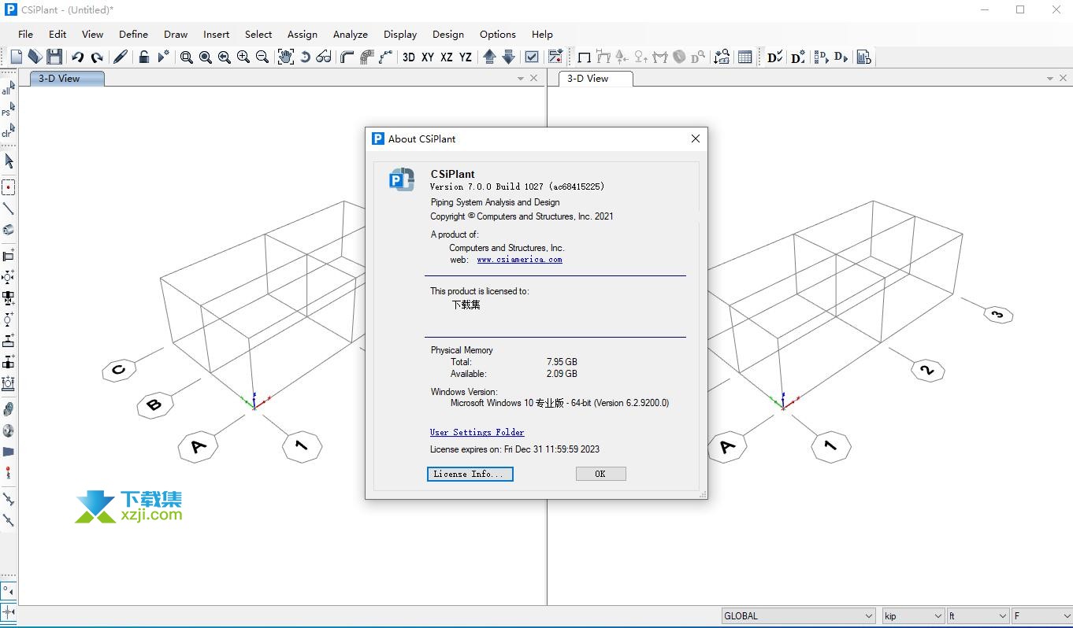Click grid bubble 3 in right view
1073x628 pixels.
click(998, 314)
